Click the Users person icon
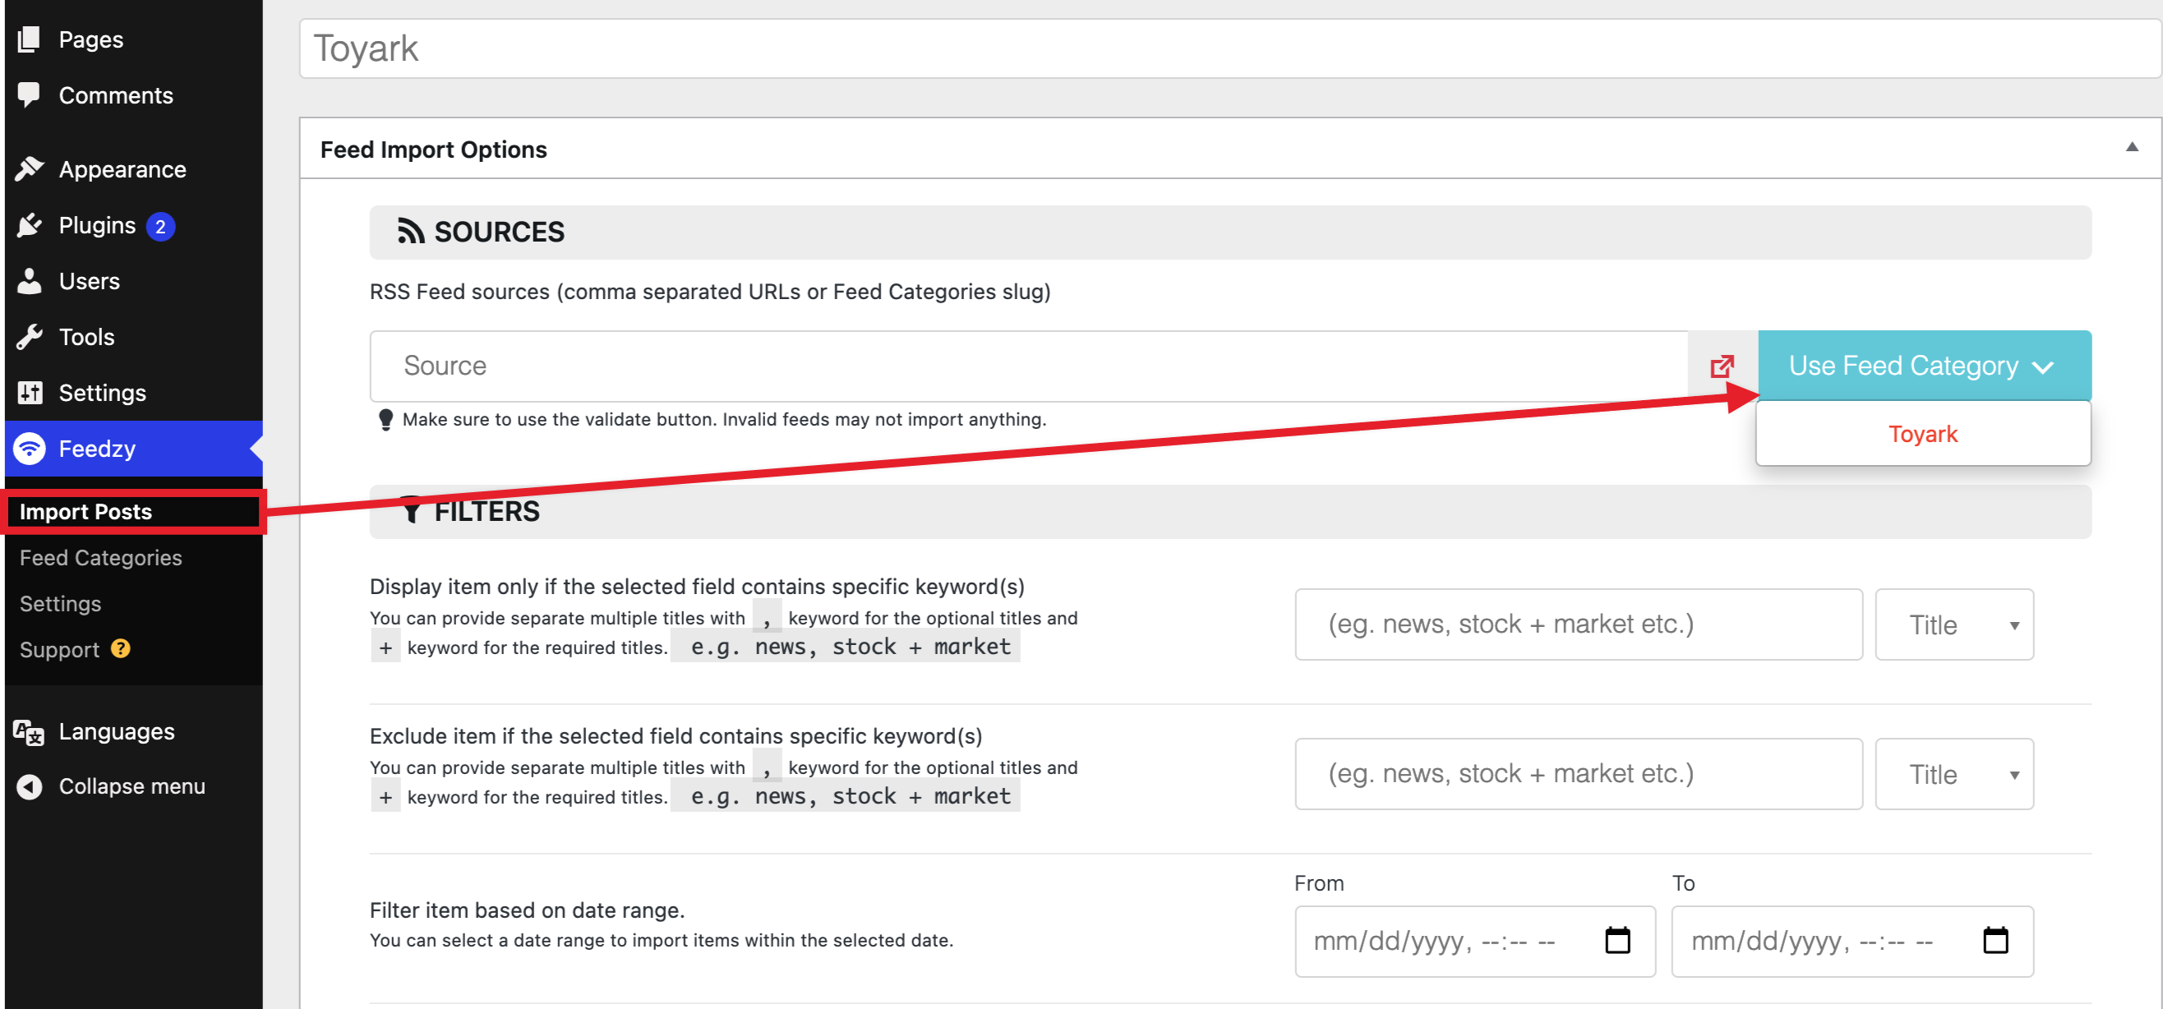2163x1009 pixels. click(30, 281)
